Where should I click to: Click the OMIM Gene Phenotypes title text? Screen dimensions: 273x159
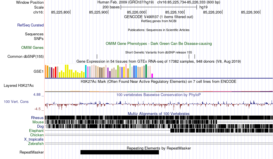(159, 43)
